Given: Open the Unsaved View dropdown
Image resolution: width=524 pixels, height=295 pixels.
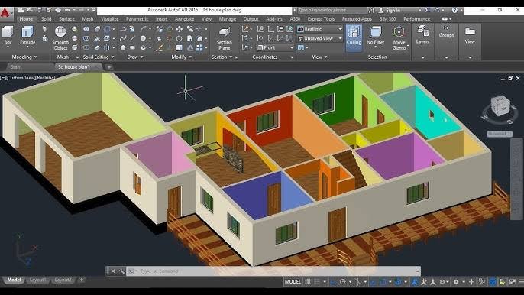Looking at the screenshot, I should (x=320, y=38).
